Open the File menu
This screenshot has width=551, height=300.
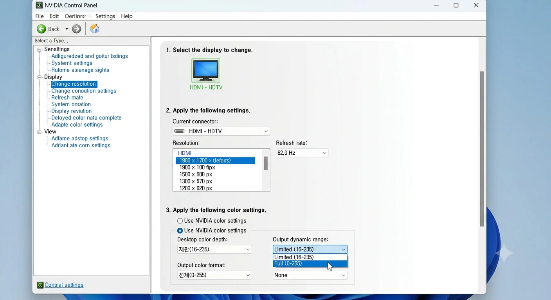click(x=40, y=16)
